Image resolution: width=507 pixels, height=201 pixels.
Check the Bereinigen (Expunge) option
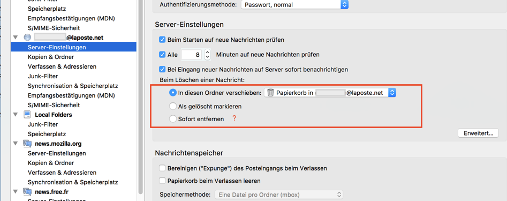(x=162, y=168)
